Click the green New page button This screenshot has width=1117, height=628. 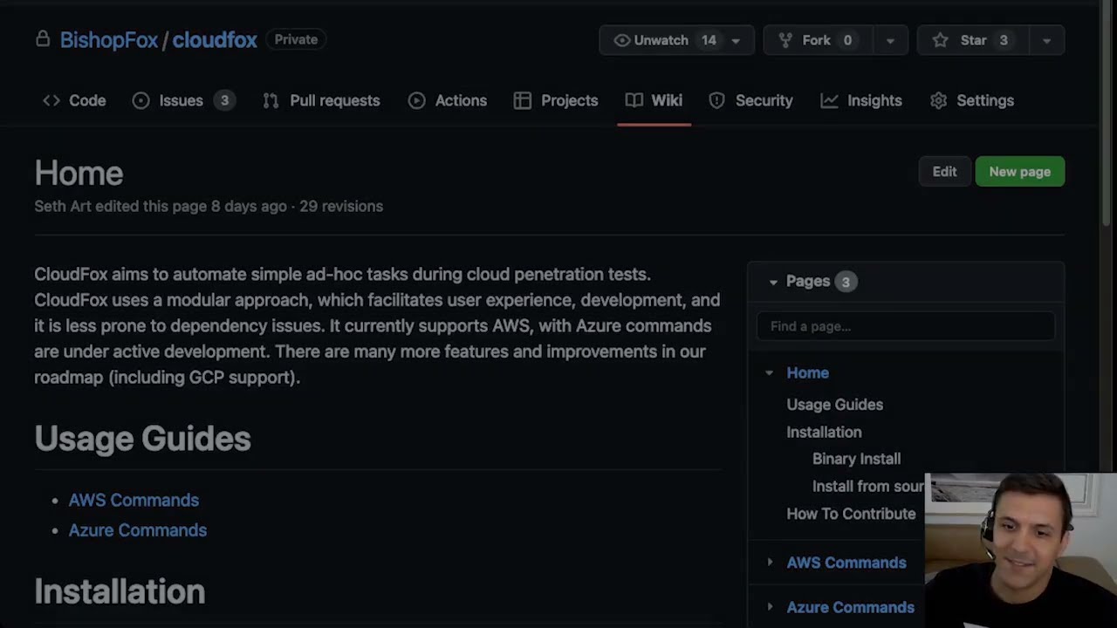pos(1019,172)
